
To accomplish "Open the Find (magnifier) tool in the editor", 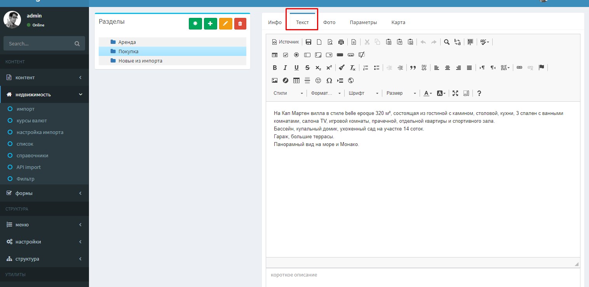I will (x=447, y=42).
